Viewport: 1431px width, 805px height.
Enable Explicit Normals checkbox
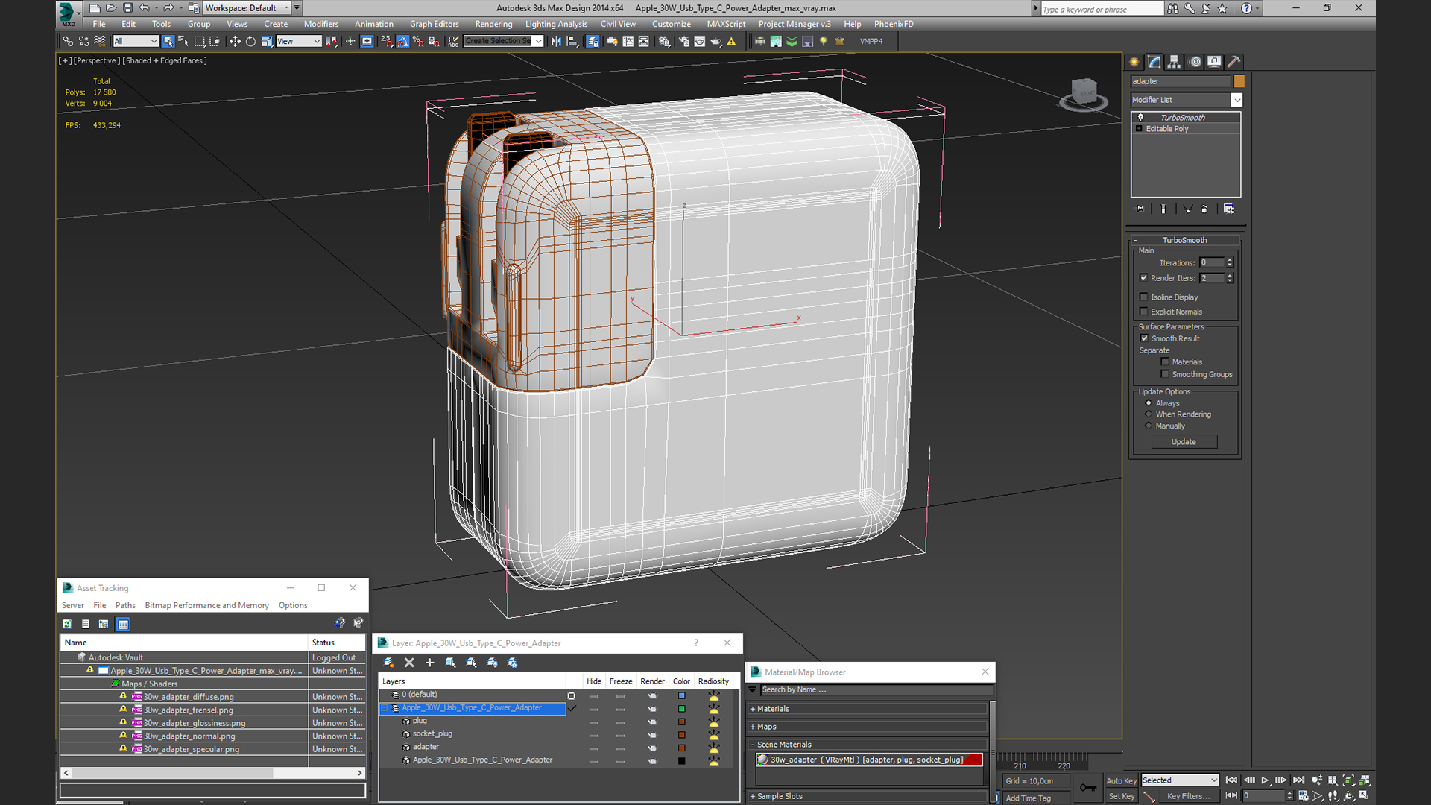(x=1144, y=312)
